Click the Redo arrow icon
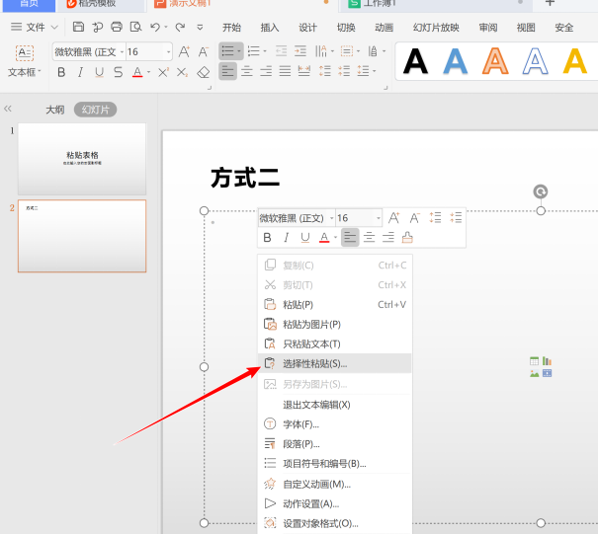Viewport: 598px width, 534px height. [180, 27]
